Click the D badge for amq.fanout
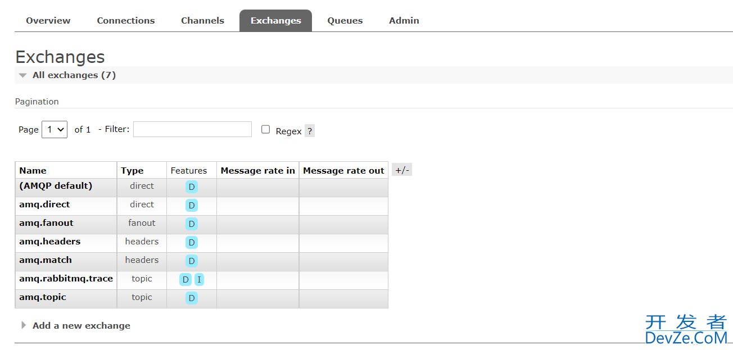This screenshot has height=350, width=733. (192, 224)
